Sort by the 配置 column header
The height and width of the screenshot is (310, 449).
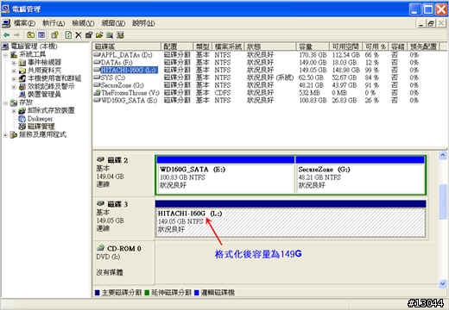(177, 46)
